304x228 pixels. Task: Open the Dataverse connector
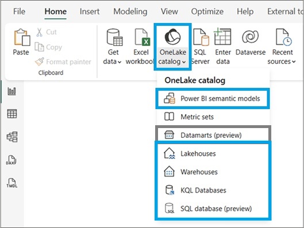tap(251, 42)
